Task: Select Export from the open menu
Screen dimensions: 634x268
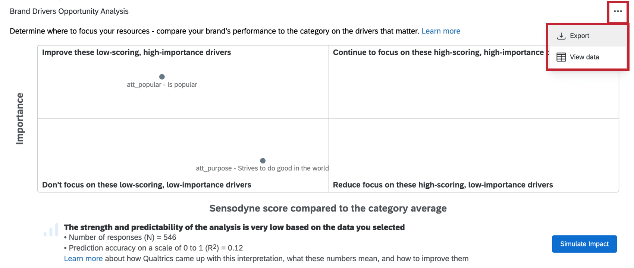Action: [580, 35]
